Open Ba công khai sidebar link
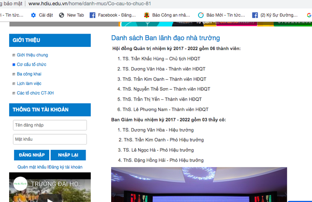This screenshot has height=202, width=312. click(29, 74)
